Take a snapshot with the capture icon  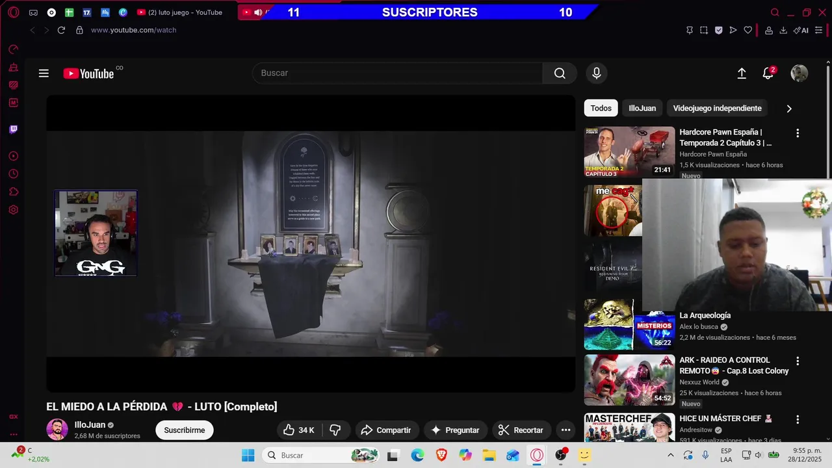point(704,30)
